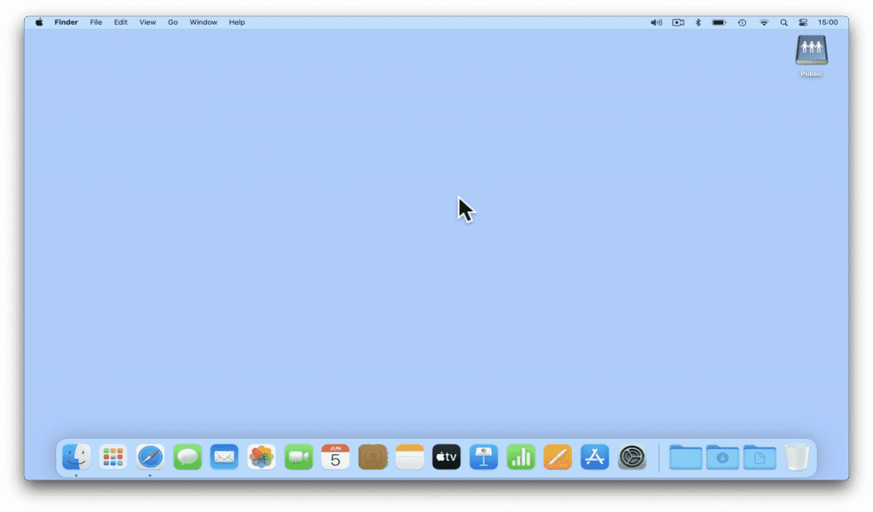Open the Calendar app showing 5
Screen dimensions: 873x512
[335, 457]
